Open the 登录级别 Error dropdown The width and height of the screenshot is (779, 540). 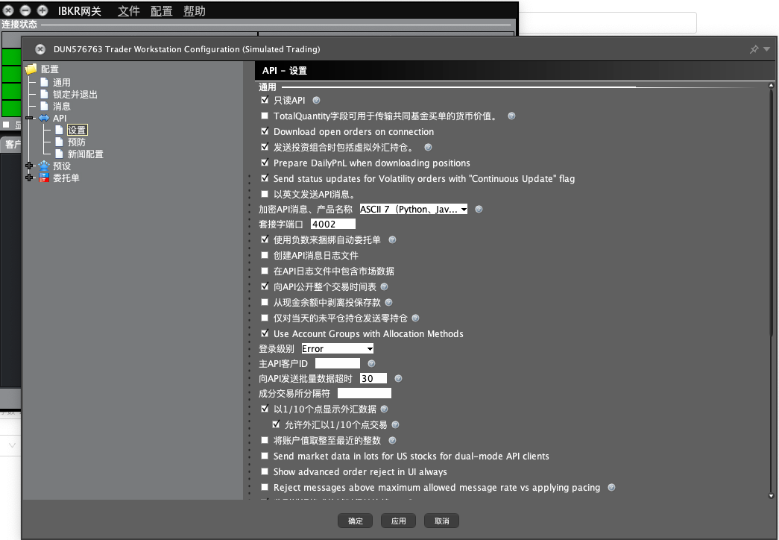point(338,348)
